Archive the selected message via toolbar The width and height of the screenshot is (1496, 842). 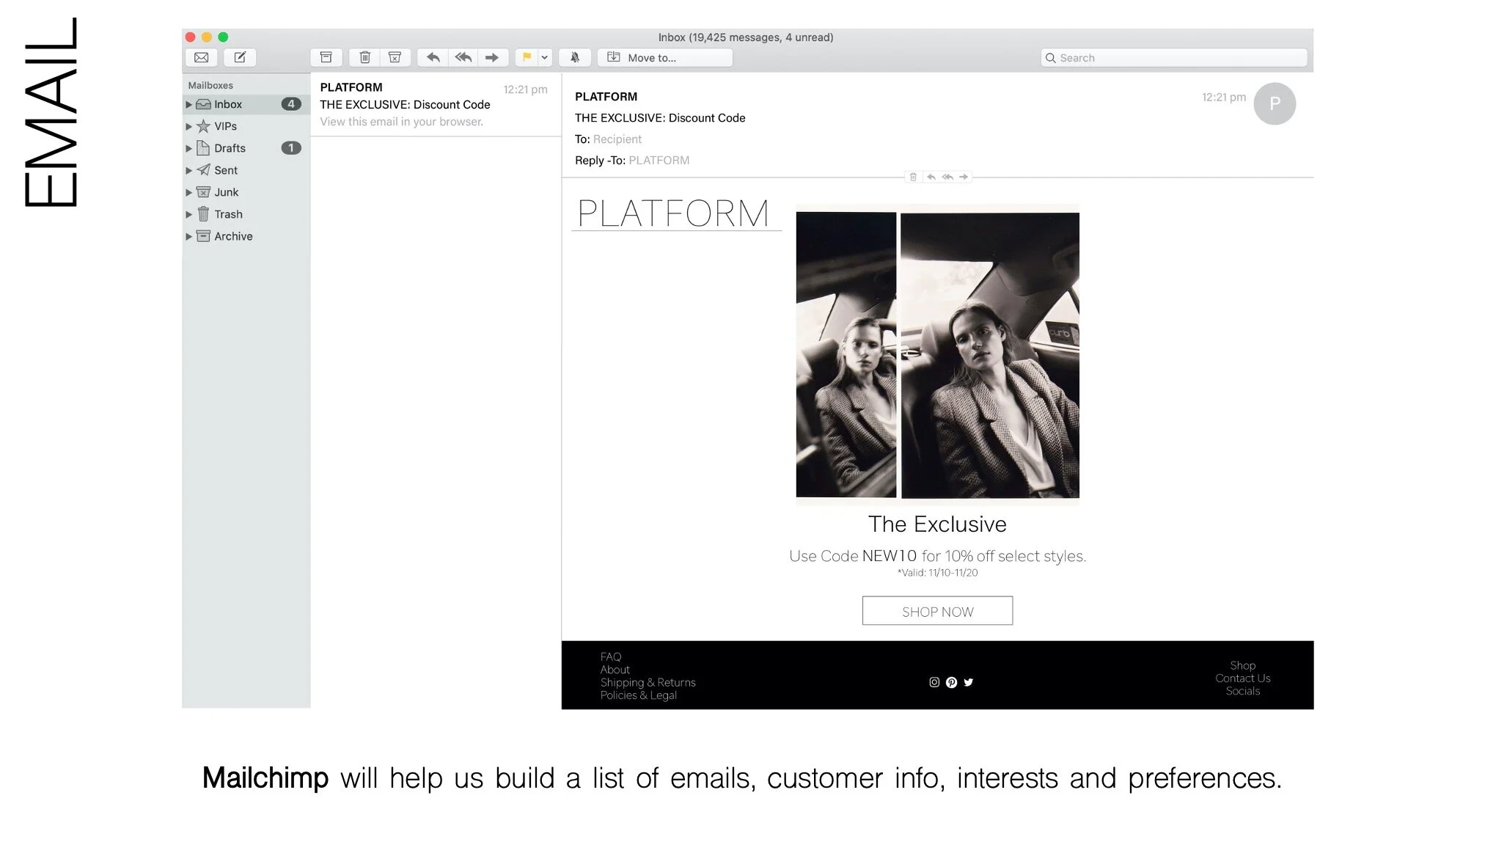326,57
